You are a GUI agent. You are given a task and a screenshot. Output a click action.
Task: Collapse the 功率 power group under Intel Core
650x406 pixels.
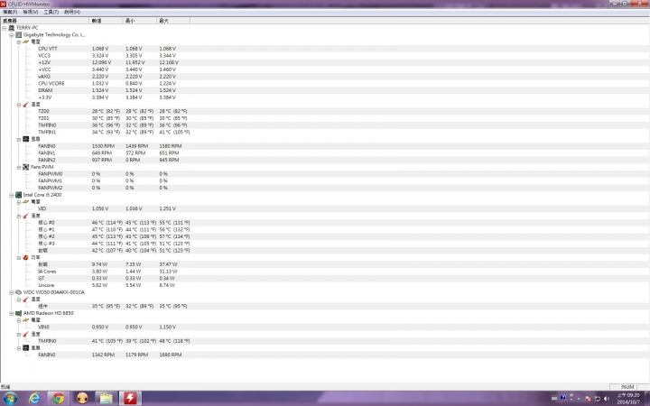pos(19,257)
